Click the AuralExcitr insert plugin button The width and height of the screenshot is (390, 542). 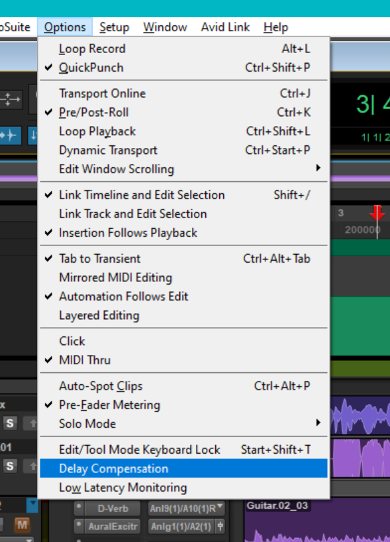113,527
